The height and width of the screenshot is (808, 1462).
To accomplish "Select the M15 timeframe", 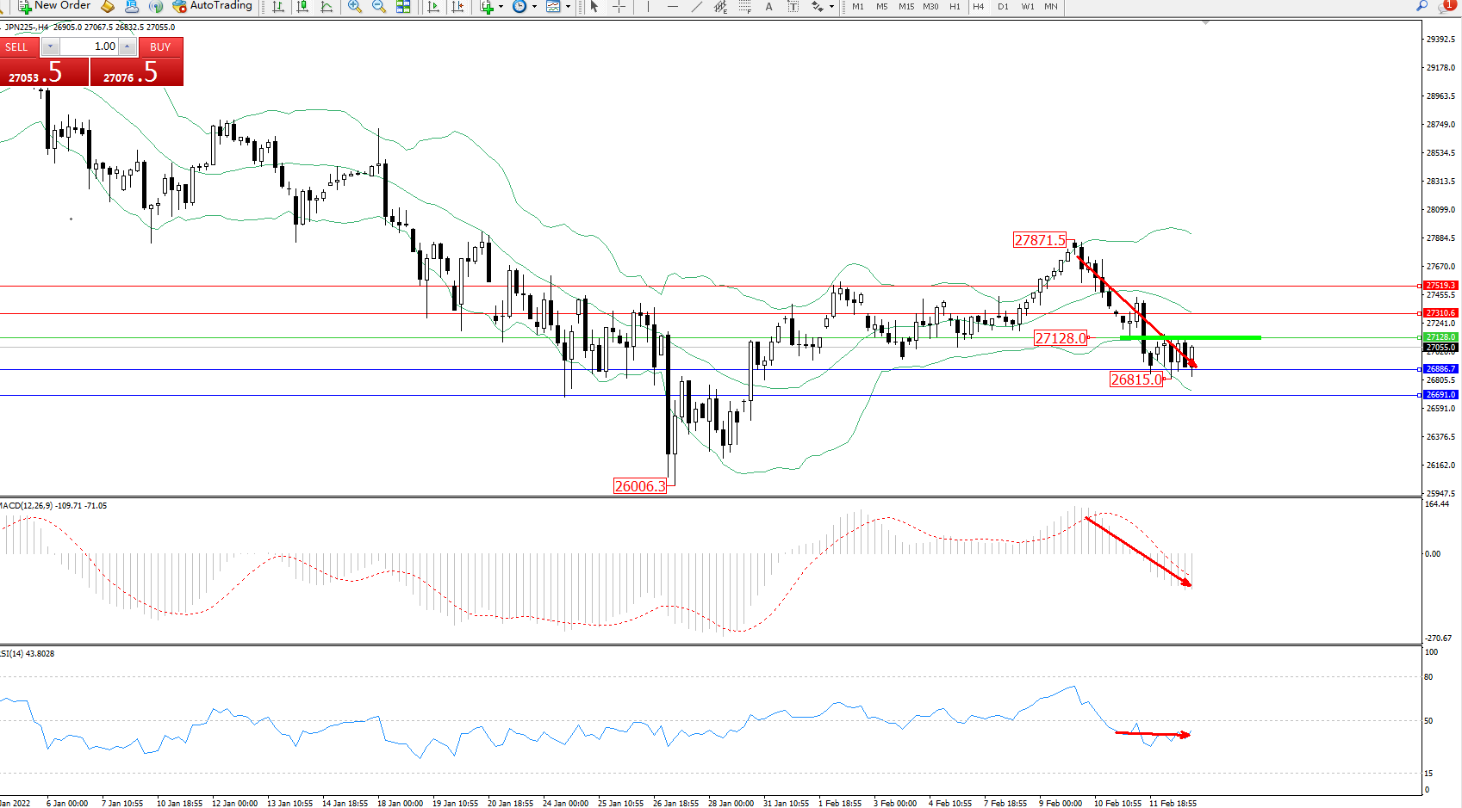I will point(906,7).
